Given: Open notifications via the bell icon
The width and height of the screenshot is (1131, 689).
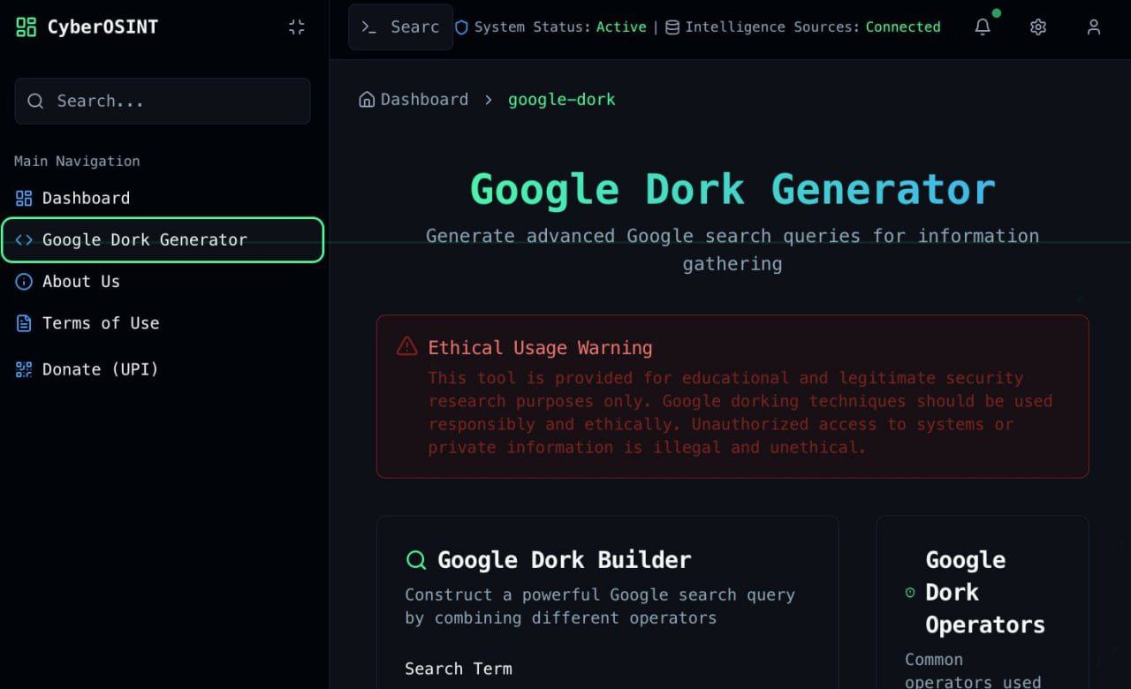Looking at the screenshot, I should tap(983, 27).
